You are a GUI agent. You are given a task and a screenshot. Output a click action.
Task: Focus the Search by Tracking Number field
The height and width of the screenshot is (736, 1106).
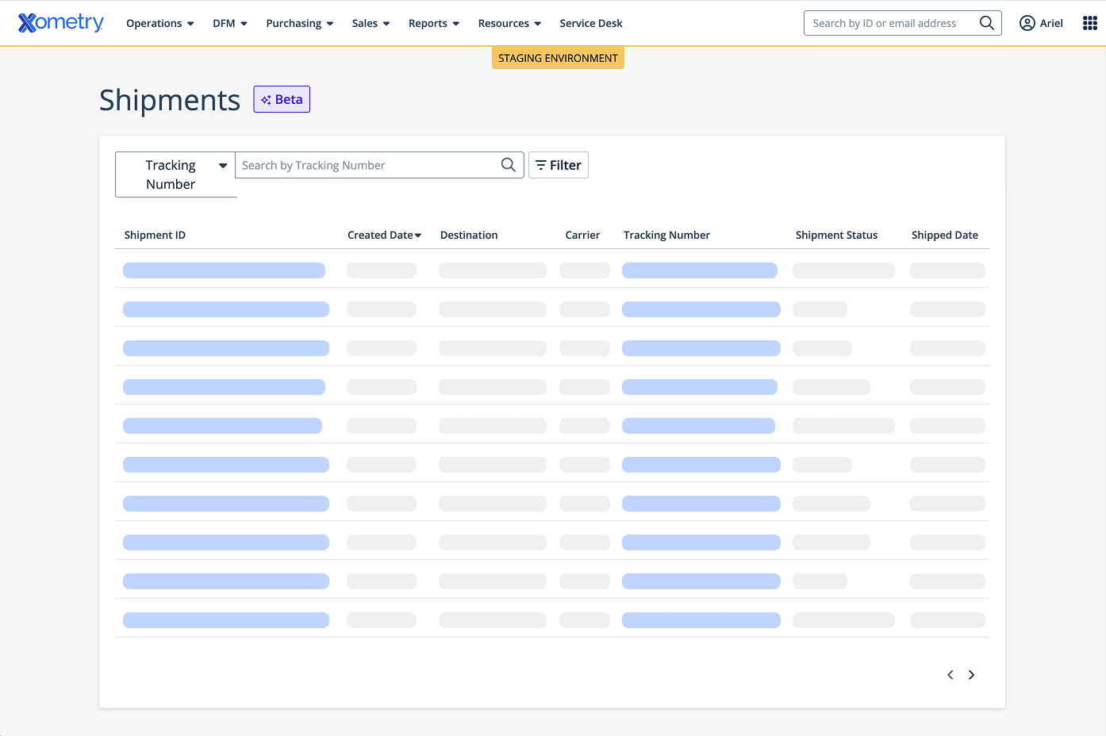(367, 165)
